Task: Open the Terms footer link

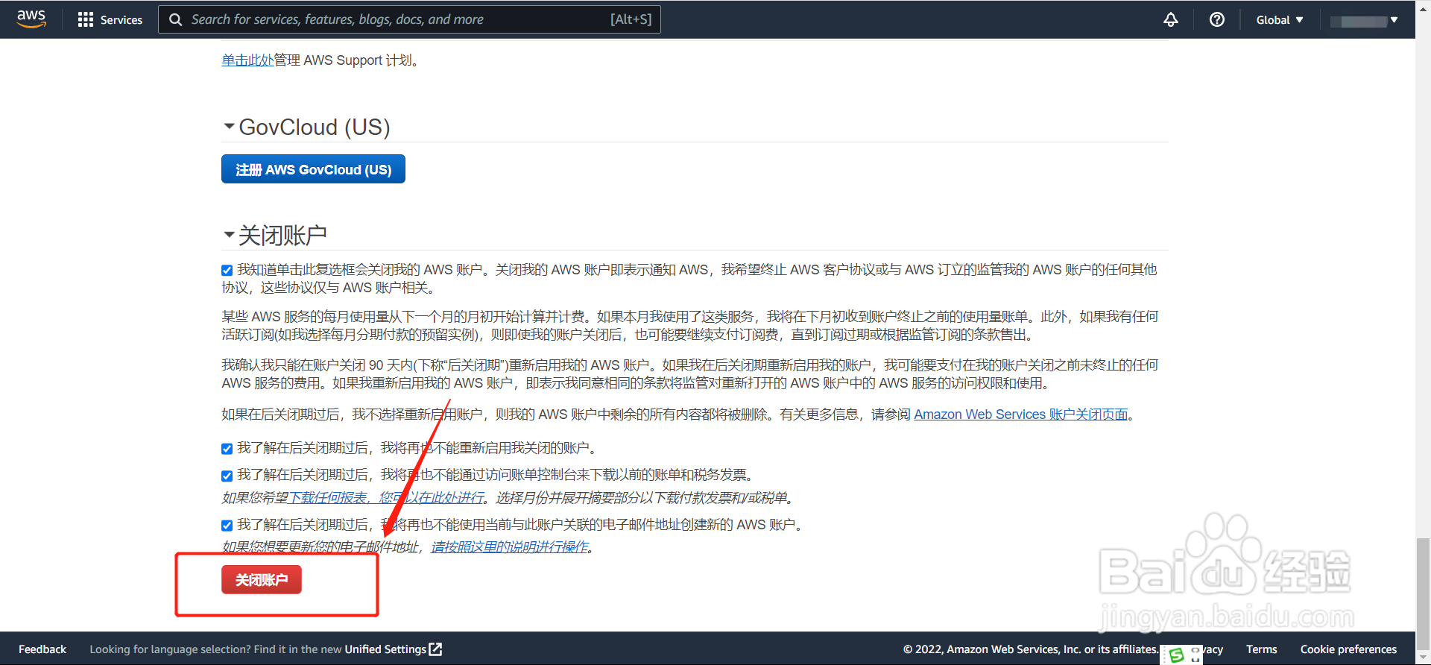Action: click(1261, 649)
